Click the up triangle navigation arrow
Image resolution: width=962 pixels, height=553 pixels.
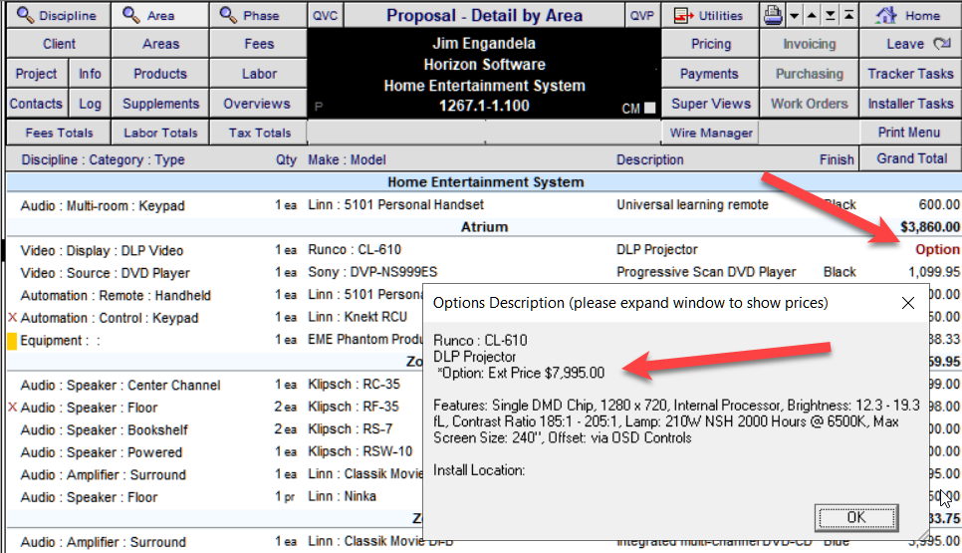click(812, 15)
